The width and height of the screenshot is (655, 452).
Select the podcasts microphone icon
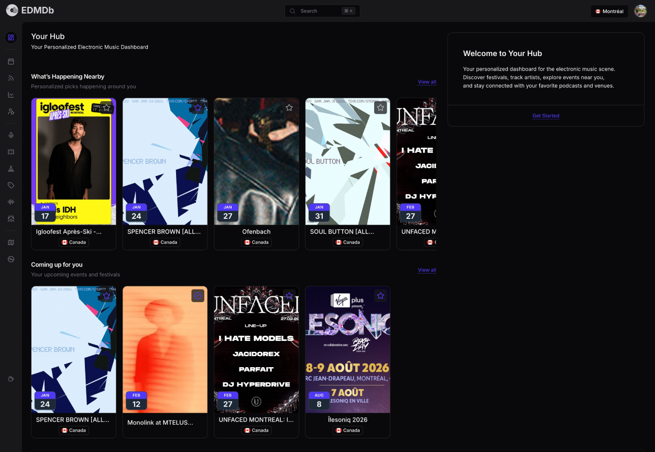click(x=10, y=135)
